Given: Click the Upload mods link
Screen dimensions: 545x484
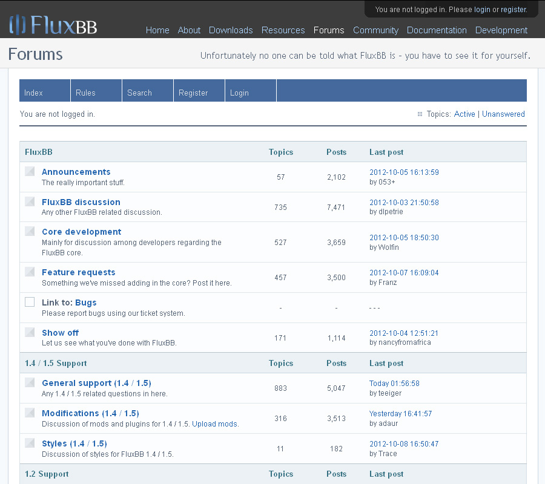Looking at the screenshot, I should click(x=215, y=424).
